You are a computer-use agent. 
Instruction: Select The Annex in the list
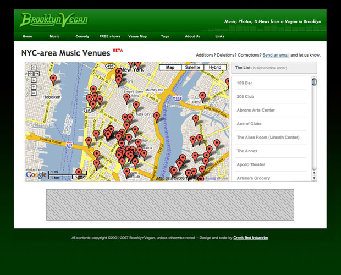[x=271, y=151]
